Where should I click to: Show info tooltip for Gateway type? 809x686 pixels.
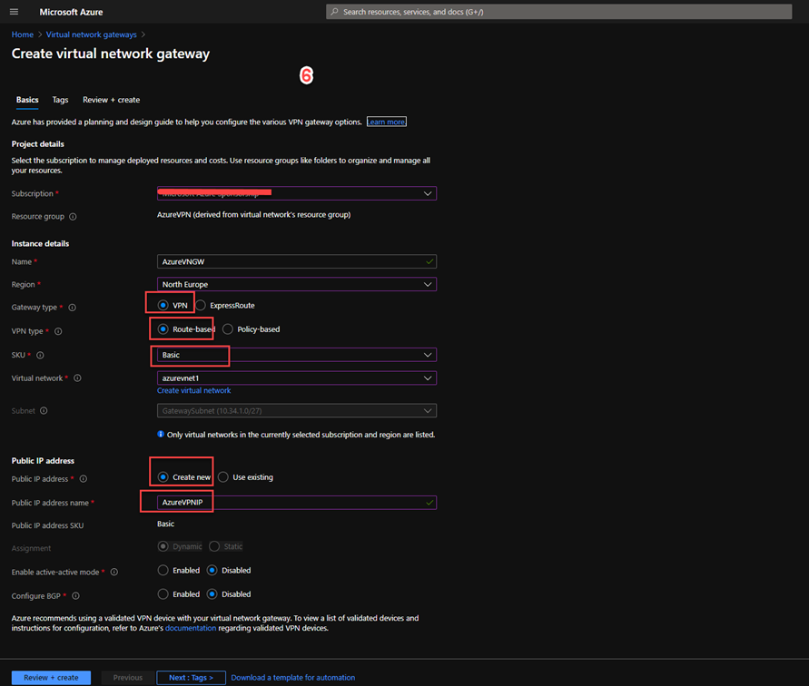[73, 308]
